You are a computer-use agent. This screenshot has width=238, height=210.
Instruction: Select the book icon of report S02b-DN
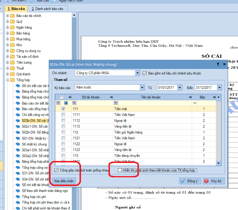click(18, 132)
